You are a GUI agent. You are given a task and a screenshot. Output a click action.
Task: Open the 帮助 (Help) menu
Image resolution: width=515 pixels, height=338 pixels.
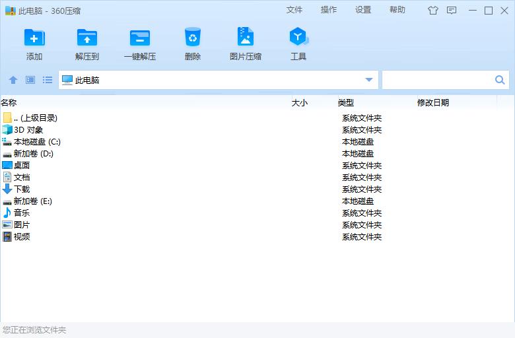coord(397,10)
